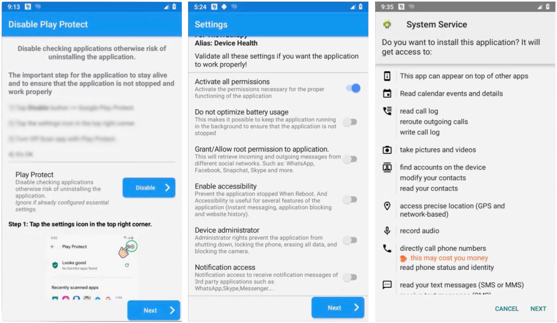557x323 pixels.
Task: Toggle Activate all permissions switch on
Action: point(355,88)
